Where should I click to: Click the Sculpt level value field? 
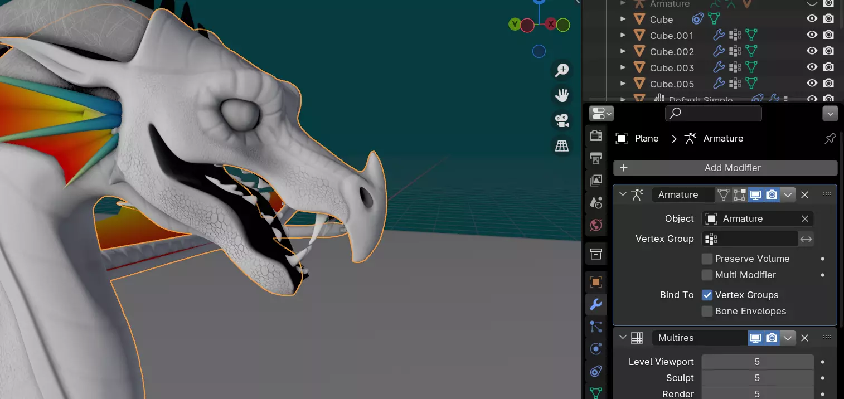tap(757, 378)
